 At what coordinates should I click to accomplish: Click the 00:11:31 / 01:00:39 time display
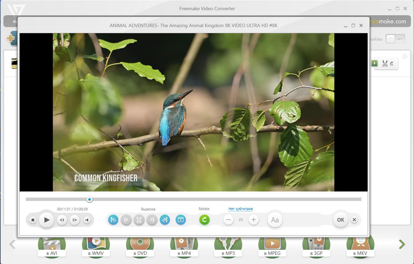click(x=72, y=209)
